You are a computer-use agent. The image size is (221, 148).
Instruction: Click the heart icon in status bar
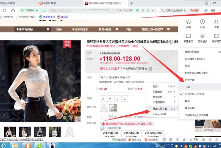177,139
